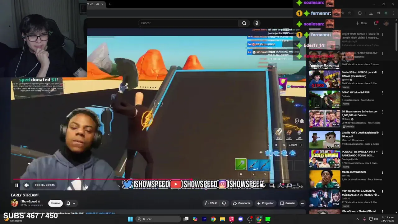The image size is (398, 224).
Task: Click the Crear create button
Action: (x=362, y=23)
